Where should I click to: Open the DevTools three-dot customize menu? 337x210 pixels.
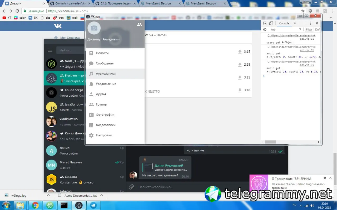310,23
